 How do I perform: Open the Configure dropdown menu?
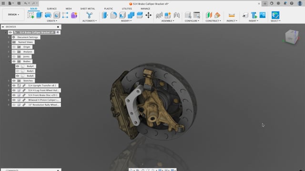[192, 21]
